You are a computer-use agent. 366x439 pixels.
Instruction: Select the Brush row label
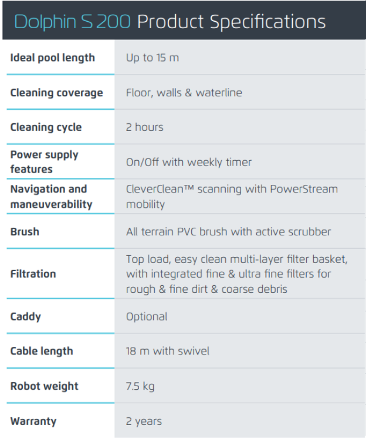[25, 232]
